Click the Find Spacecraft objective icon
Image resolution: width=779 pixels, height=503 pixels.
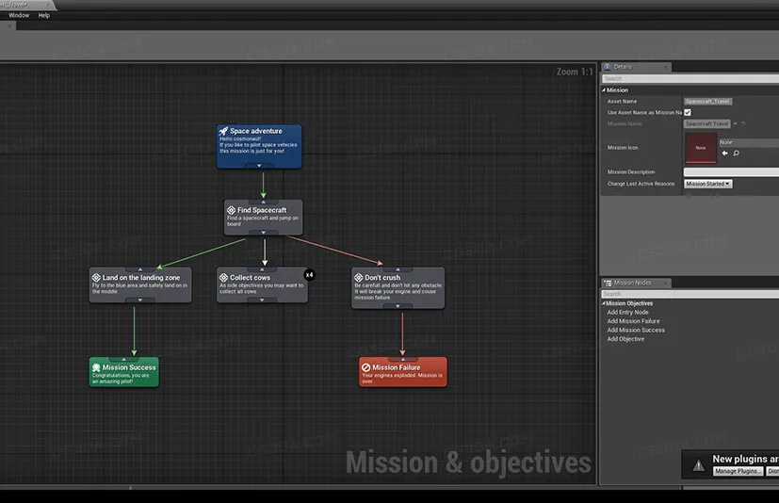[x=231, y=210]
